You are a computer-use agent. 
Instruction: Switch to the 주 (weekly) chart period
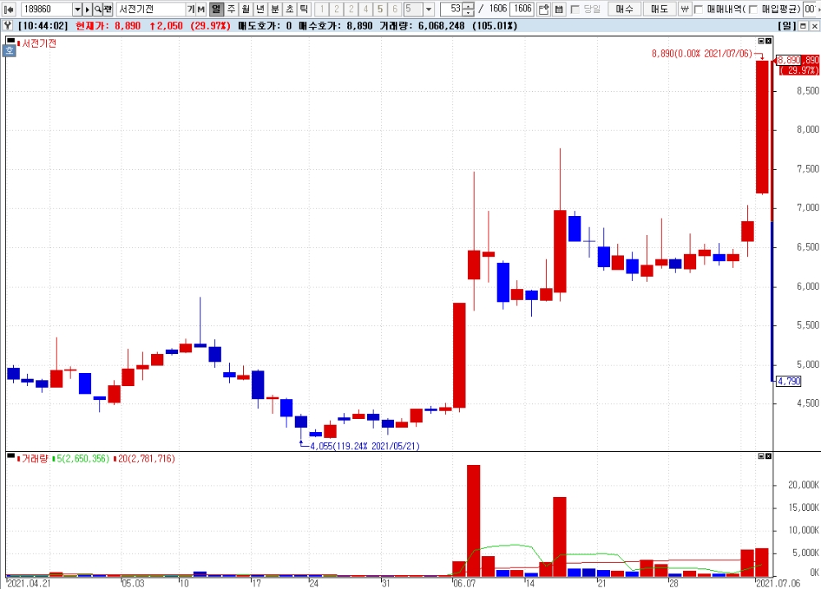231,9
